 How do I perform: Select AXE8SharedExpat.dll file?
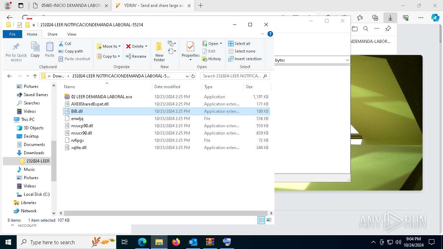[x=90, y=104]
